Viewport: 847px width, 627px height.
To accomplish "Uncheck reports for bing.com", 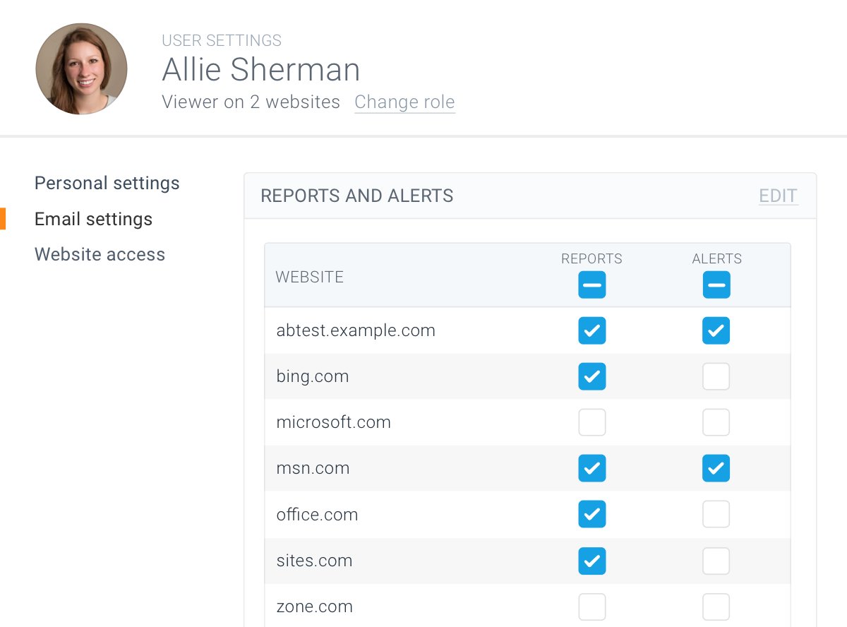I will tap(592, 376).
